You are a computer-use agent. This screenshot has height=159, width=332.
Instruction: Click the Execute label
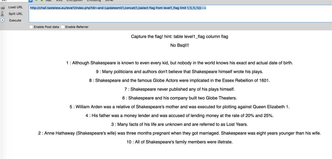pyautogui.click(x=15, y=20)
